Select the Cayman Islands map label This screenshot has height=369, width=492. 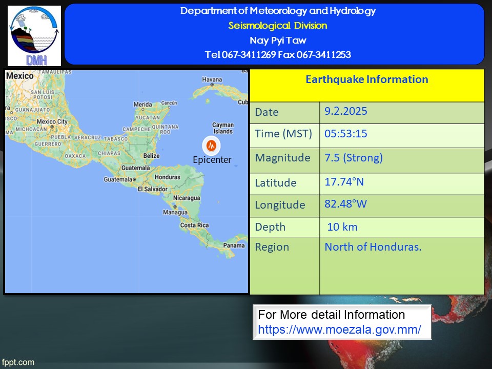[x=223, y=128]
